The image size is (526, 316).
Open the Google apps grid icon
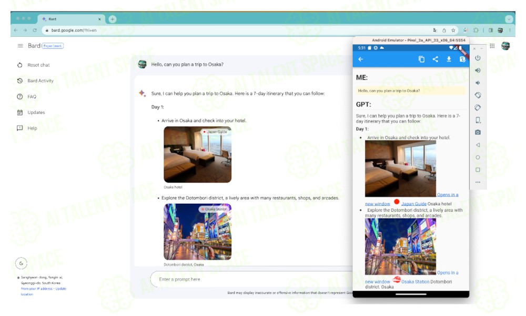pos(492,46)
